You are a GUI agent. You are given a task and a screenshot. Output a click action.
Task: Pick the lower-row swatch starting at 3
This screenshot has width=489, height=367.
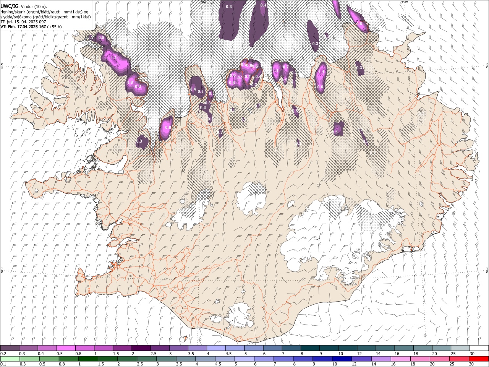[166, 359]
